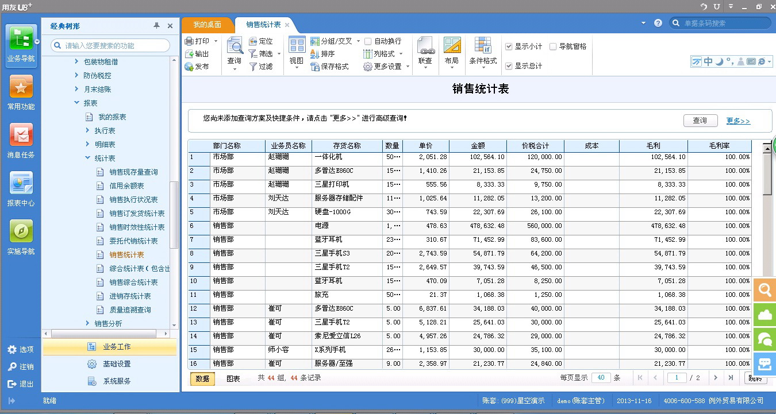Click the 联查 chain link icon
776x414 pixels.
(x=425, y=46)
